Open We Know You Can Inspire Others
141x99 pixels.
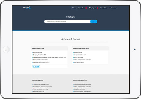(x=41, y=62)
